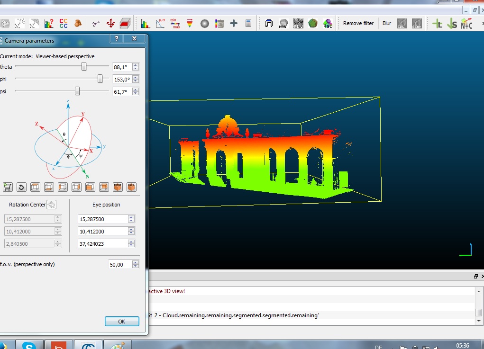Click the Blur toolbar item
The height and width of the screenshot is (349, 484).
387,23
